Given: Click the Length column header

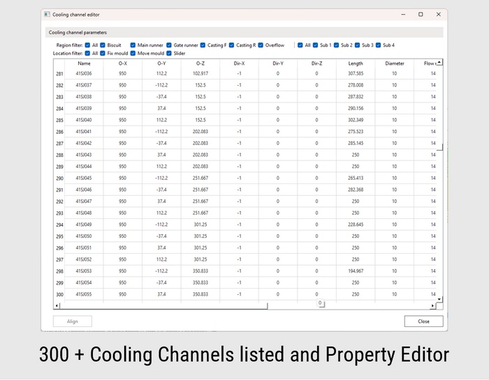Looking at the screenshot, I should click(356, 63).
